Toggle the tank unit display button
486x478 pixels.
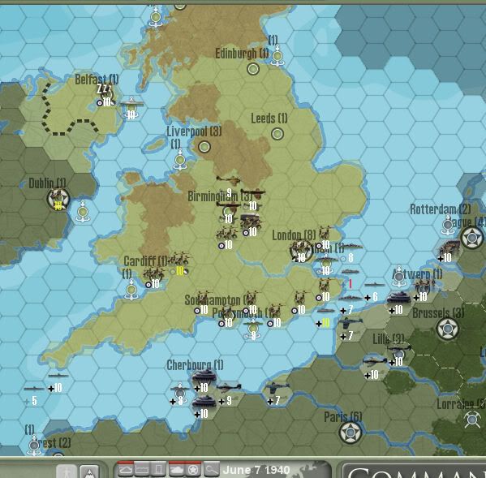177,470
